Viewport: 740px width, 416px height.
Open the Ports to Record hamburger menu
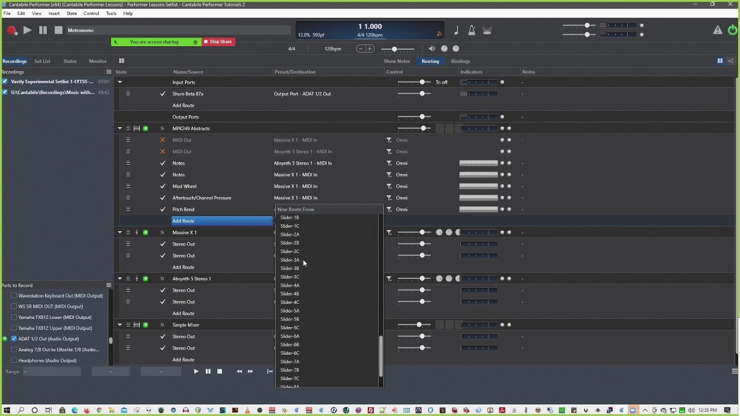tap(108, 285)
